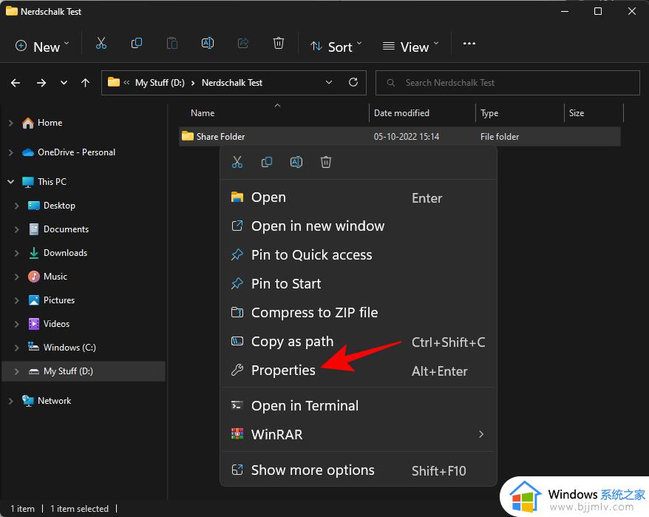Go up one level with the up arrow

click(85, 83)
